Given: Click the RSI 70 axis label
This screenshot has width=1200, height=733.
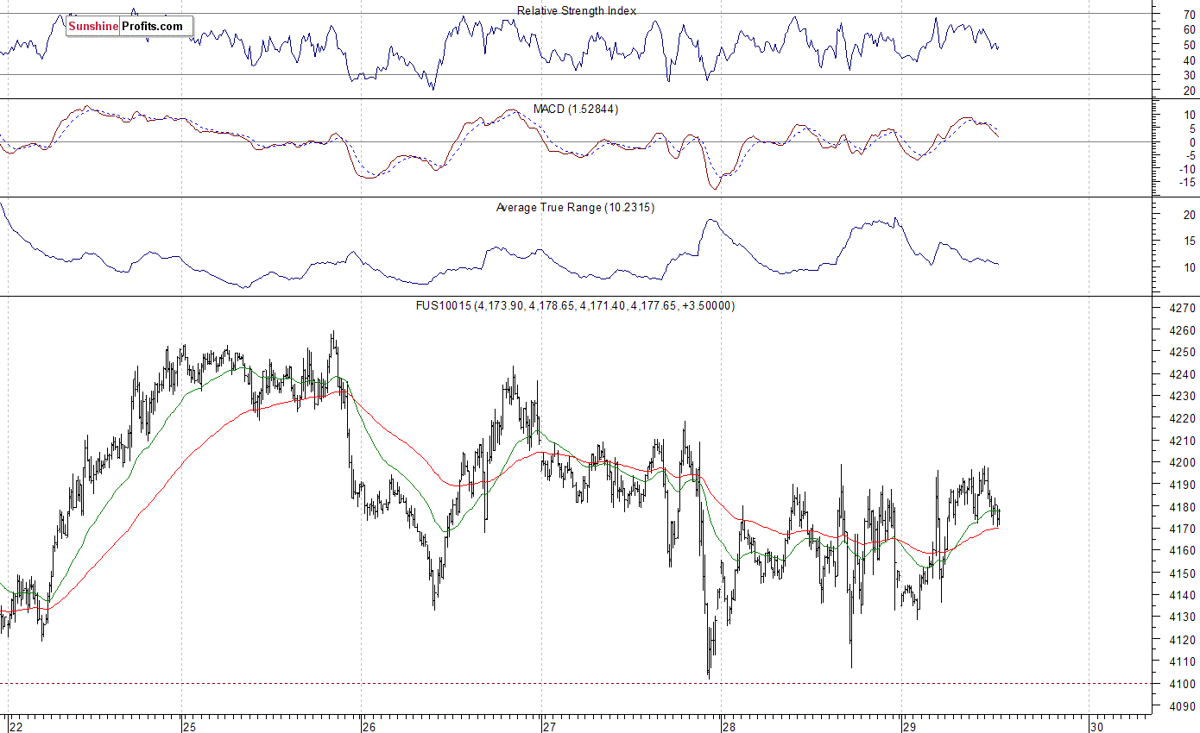Looking at the screenshot, I should pos(1189,14).
